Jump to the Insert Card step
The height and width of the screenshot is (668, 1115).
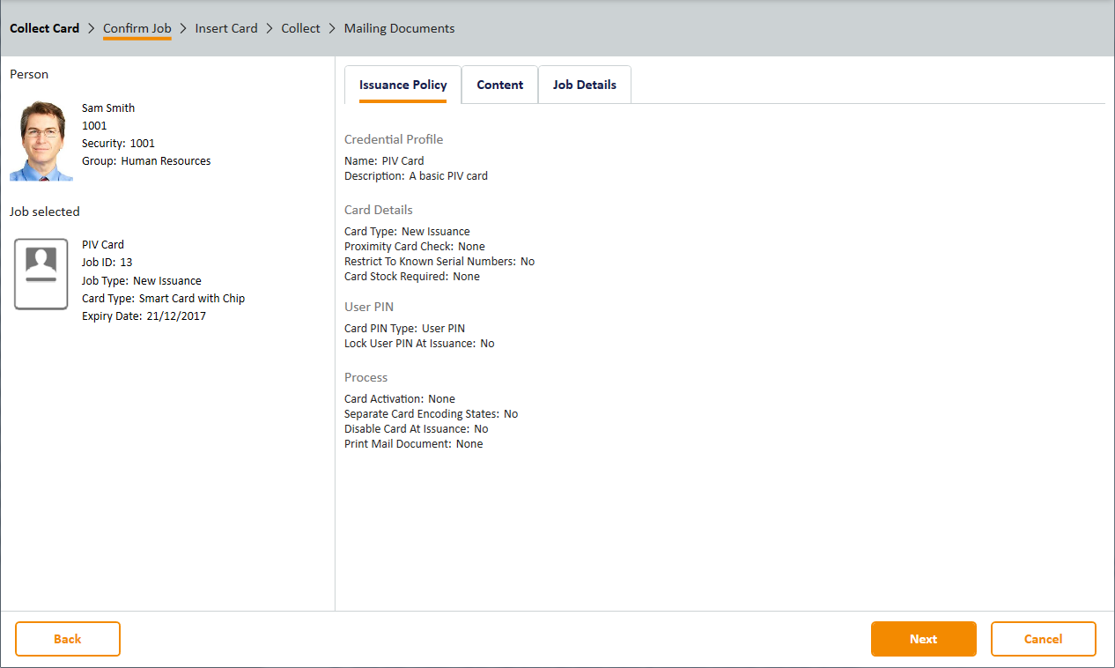pos(226,28)
